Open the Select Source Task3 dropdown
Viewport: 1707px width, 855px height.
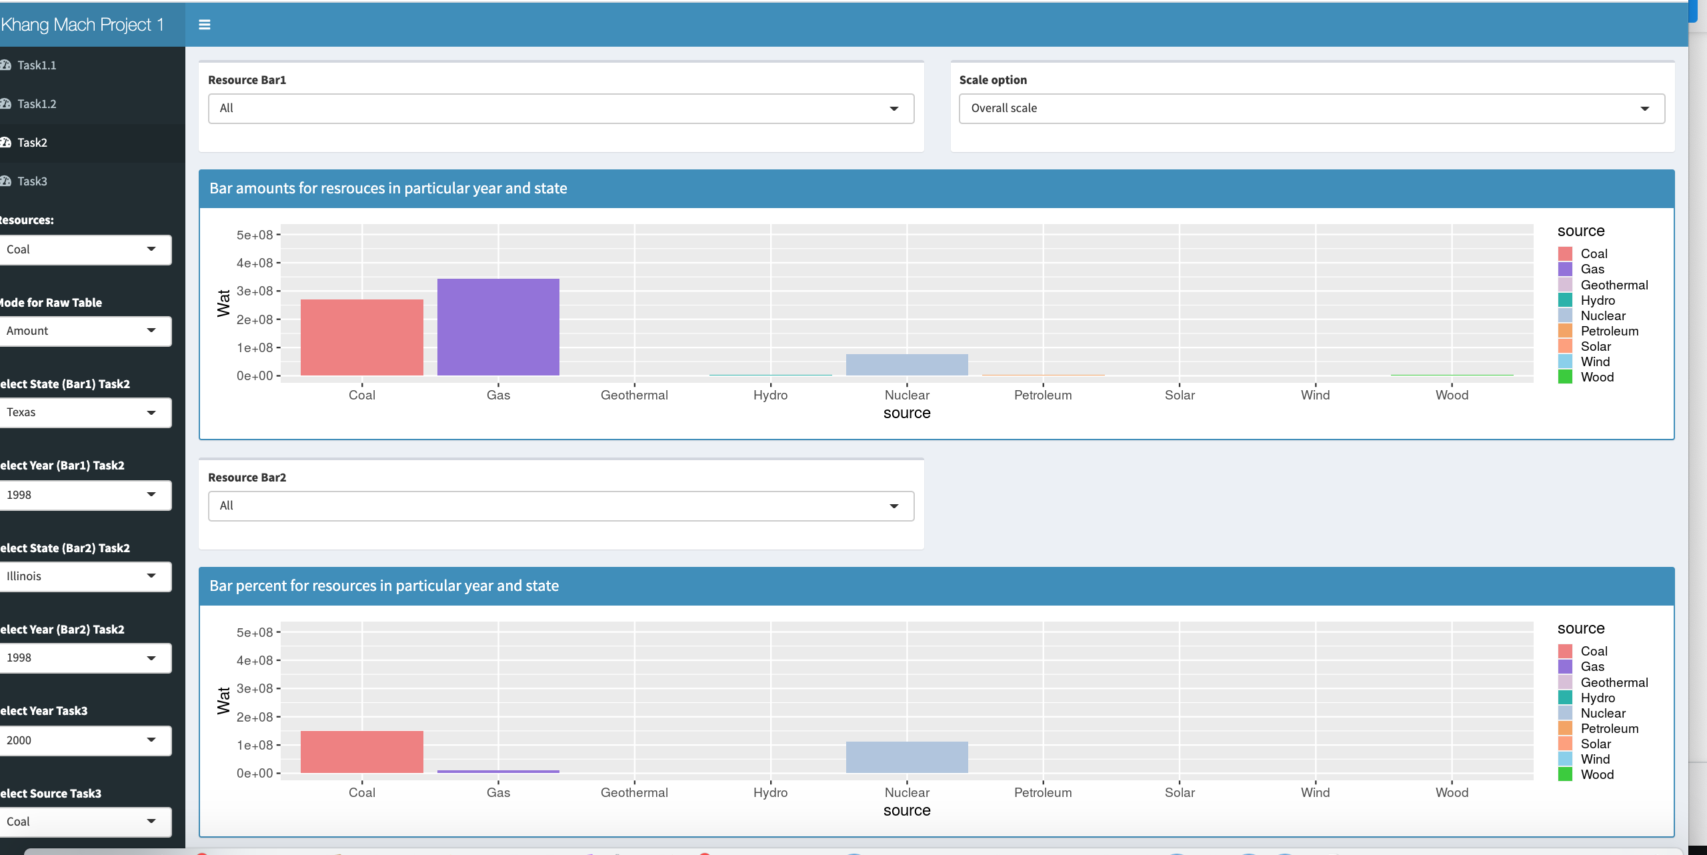(x=85, y=822)
